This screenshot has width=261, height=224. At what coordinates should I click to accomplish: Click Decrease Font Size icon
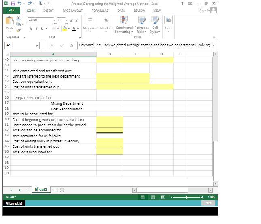[x=77, y=21]
